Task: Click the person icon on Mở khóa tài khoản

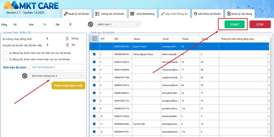Action: tap(195, 14)
